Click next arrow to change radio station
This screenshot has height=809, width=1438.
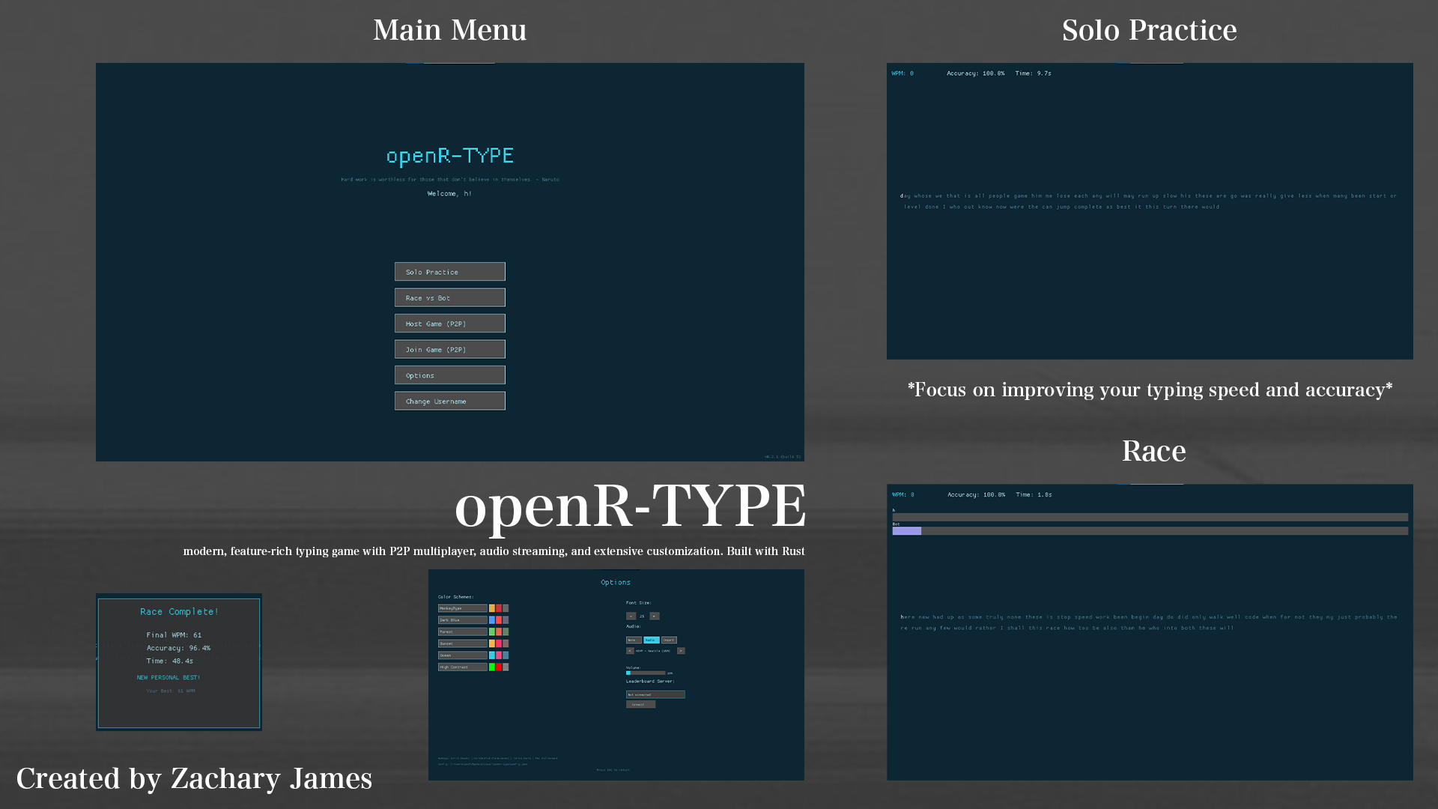coord(681,651)
